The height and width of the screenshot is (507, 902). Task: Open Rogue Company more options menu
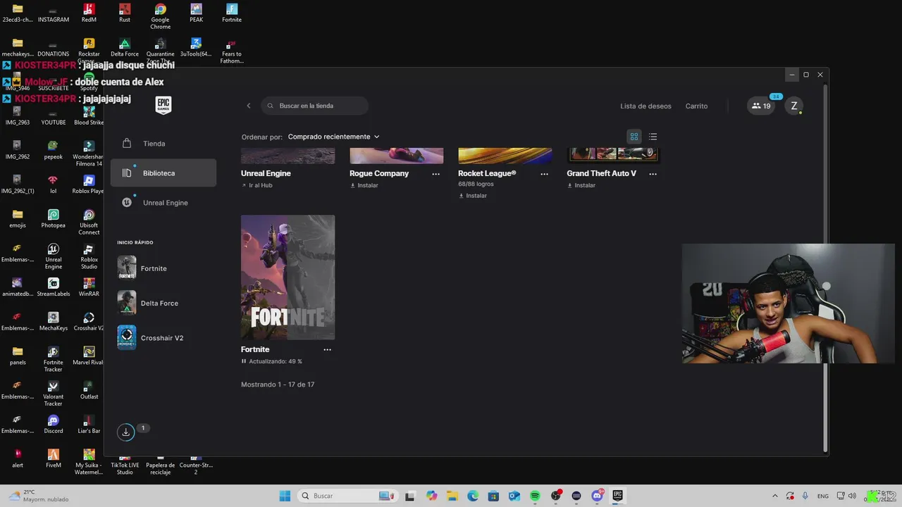click(435, 174)
